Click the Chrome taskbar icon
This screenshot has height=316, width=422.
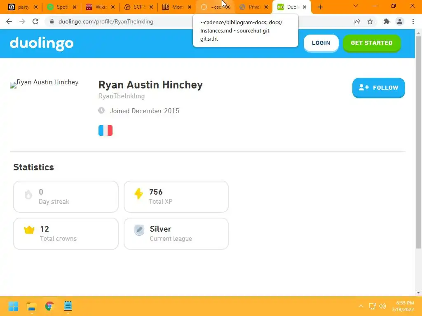point(49,306)
